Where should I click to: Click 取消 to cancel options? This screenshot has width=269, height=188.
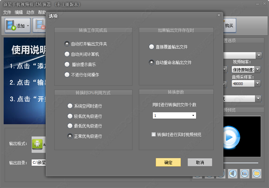point(200,162)
